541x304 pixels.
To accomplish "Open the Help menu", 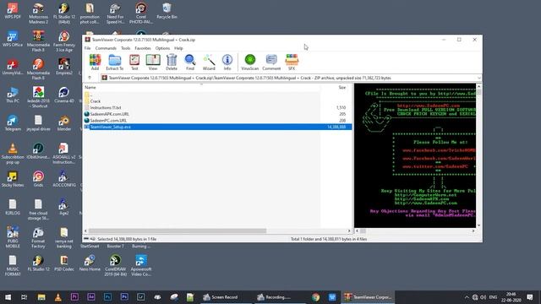I will click(x=178, y=48).
